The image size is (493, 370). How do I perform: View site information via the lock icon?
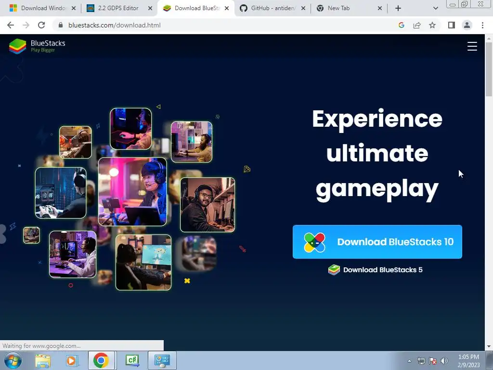coord(61,25)
